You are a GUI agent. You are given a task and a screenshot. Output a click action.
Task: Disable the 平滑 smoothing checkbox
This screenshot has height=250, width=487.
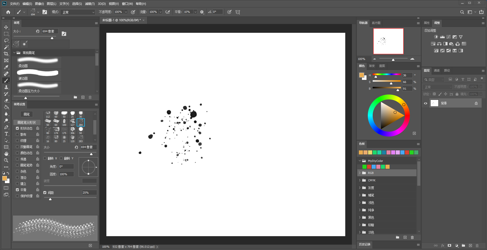[17, 190]
